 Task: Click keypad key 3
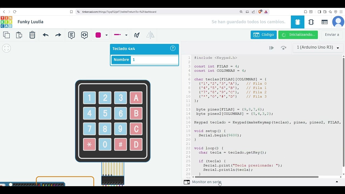[120, 98]
